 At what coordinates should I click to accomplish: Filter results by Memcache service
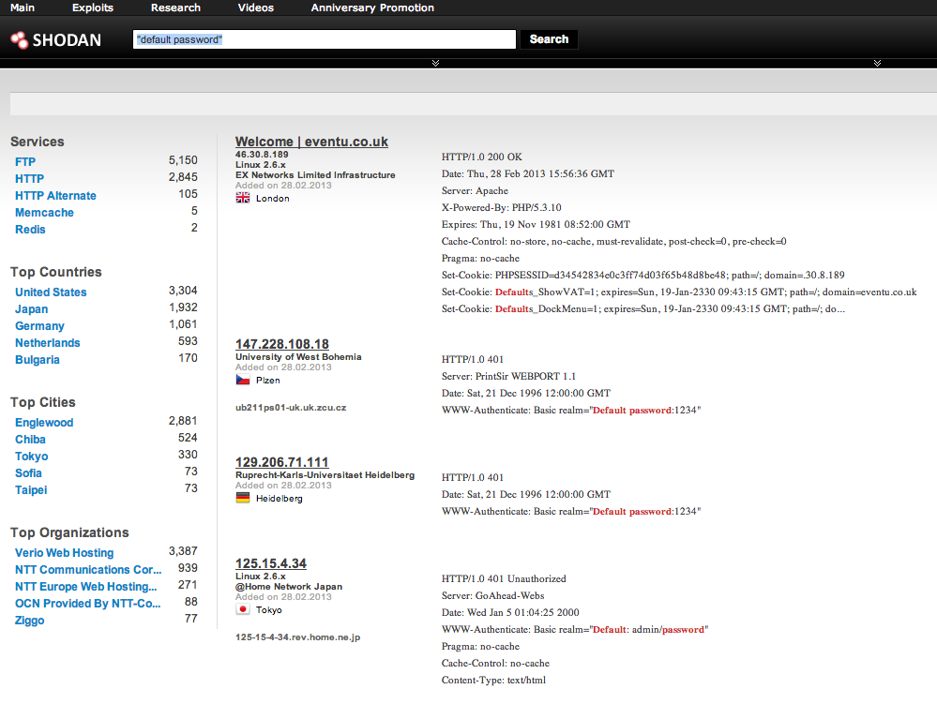coord(44,213)
